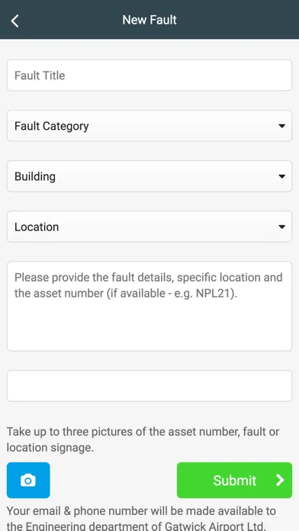Image resolution: width=299 pixels, height=531 pixels.
Task: Click into the fault details text area
Action: tap(149, 306)
